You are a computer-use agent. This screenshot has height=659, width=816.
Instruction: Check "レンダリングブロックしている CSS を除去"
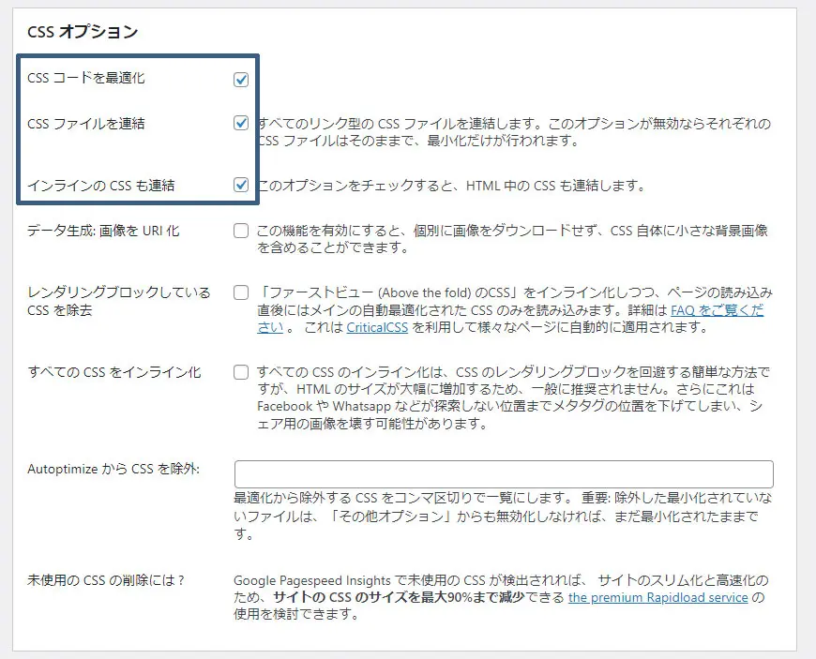point(241,292)
